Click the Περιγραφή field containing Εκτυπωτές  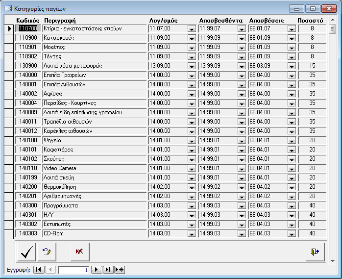coord(94,224)
